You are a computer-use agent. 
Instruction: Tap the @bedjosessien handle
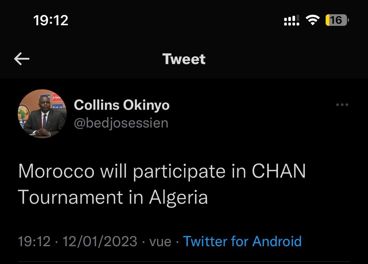point(121,123)
